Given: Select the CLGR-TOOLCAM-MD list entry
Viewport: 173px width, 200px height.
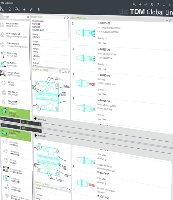Looking at the screenshot, I should [14, 35].
